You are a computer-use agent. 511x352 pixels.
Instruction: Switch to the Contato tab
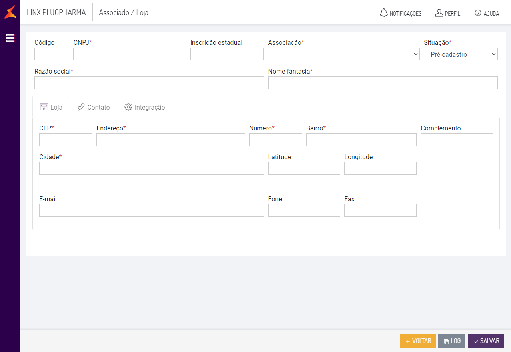[x=93, y=107]
